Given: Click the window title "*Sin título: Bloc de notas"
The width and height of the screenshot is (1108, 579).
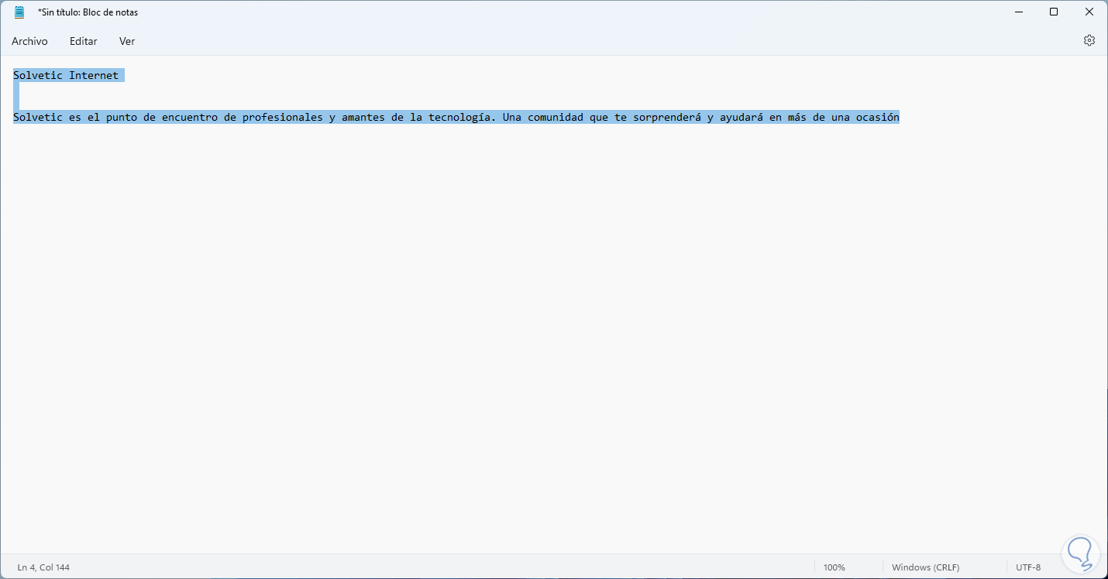Looking at the screenshot, I should pyautogui.click(x=88, y=12).
